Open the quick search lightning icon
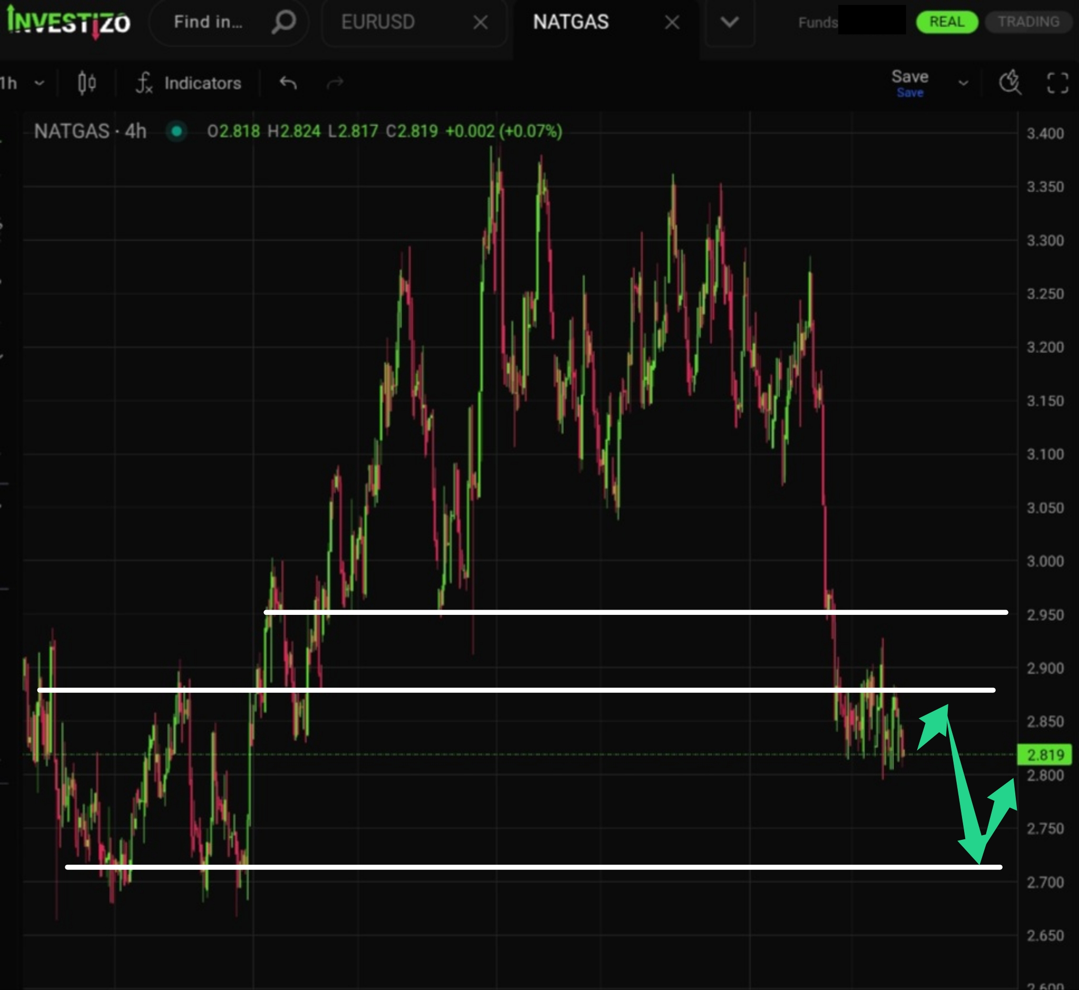 point(1010,83)
